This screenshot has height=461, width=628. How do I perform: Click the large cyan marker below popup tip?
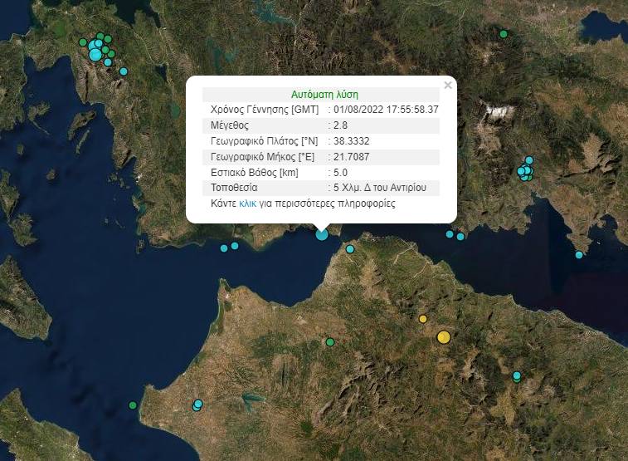click(x=322, y=234)
